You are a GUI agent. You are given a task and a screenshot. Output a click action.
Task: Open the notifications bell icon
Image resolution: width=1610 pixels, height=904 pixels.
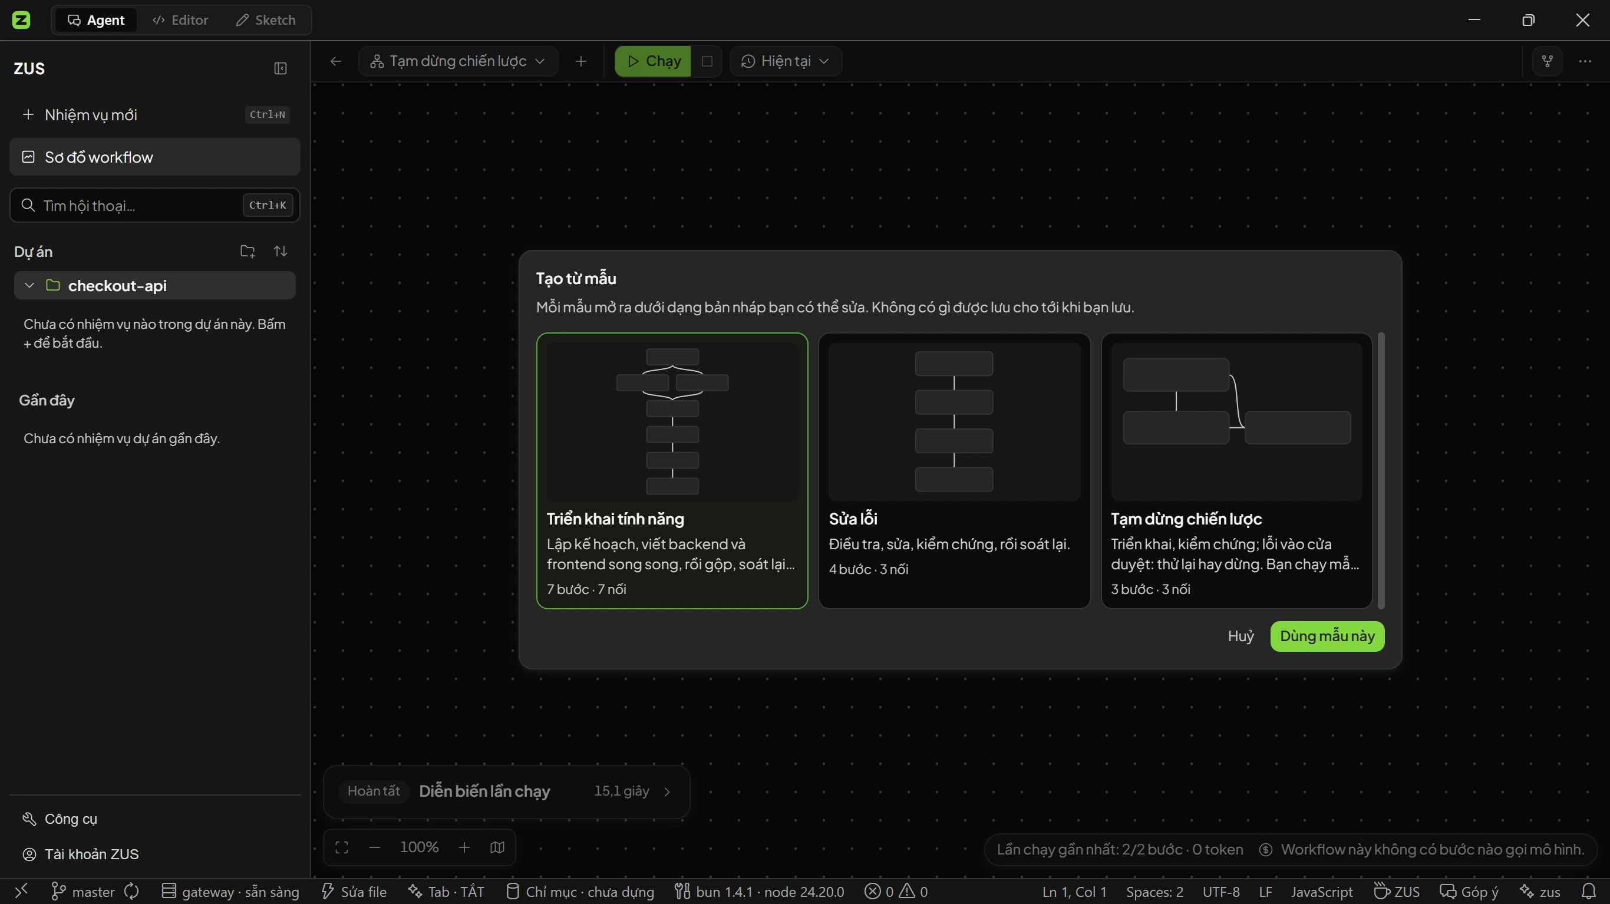tap(1588, 892)
